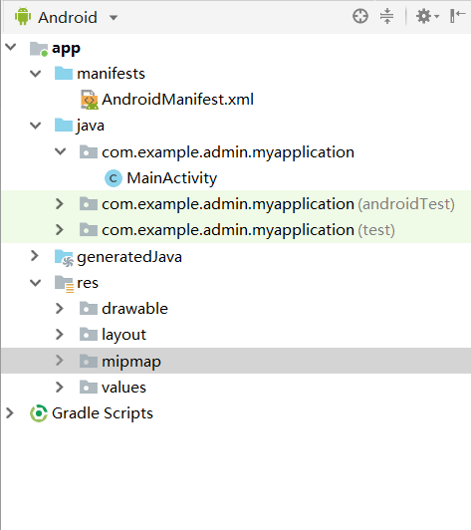Image resolution: width=471 pixels, height=530 pixels.
Task: Select the drawable folder
Action: 134,309
